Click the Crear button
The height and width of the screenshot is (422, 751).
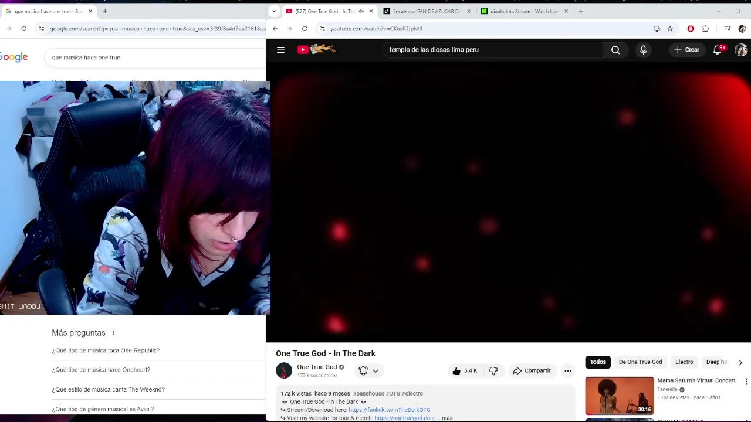686,50
